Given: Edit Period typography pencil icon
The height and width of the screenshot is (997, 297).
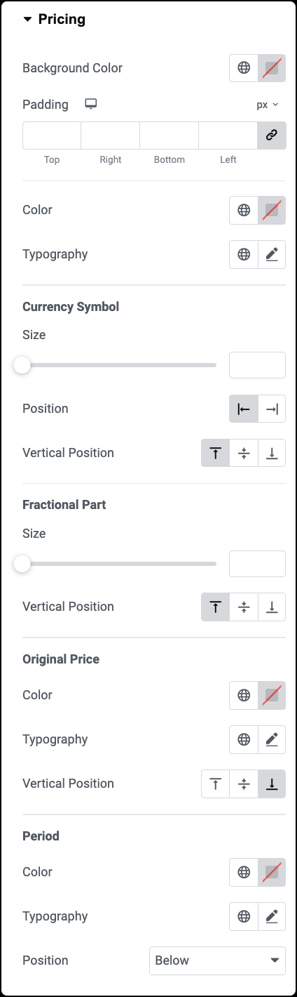Looking at the screenshot, I should [272, 916].
